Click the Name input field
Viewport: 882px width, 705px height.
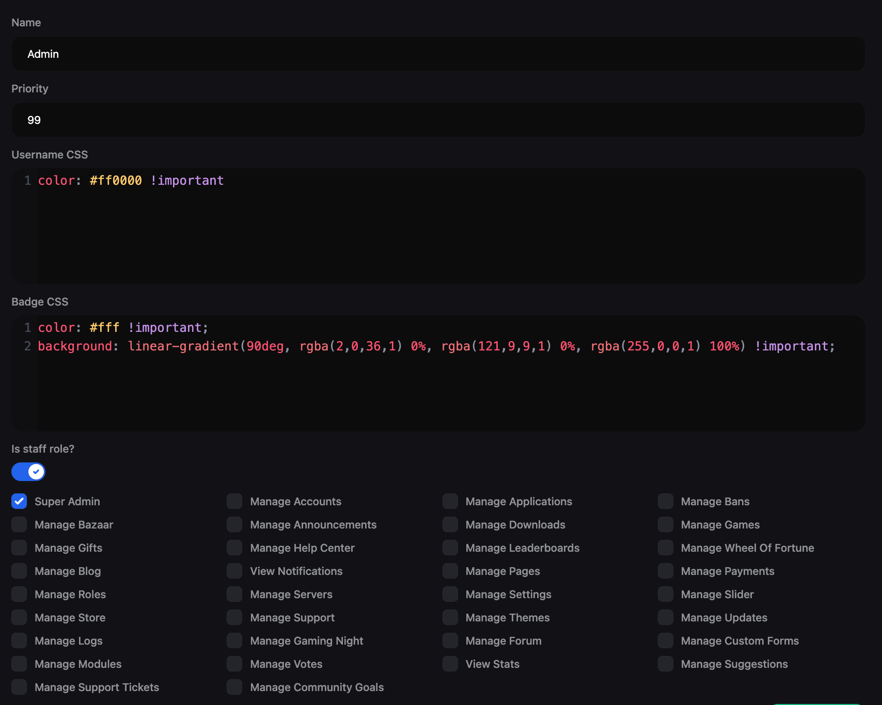[438, 54]
